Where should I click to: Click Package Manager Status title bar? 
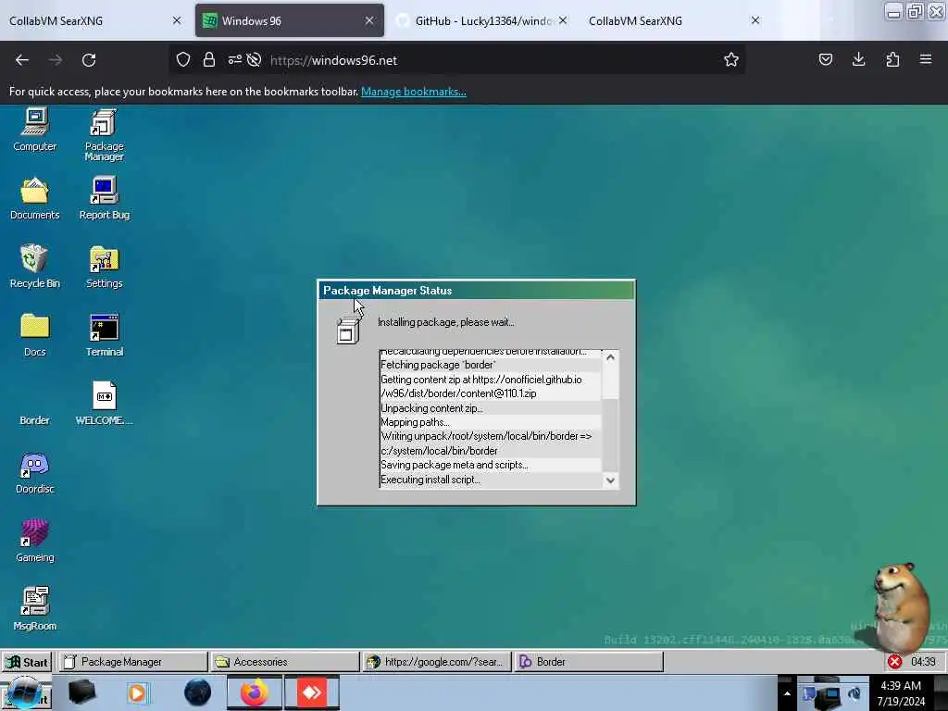coord(477,291)
